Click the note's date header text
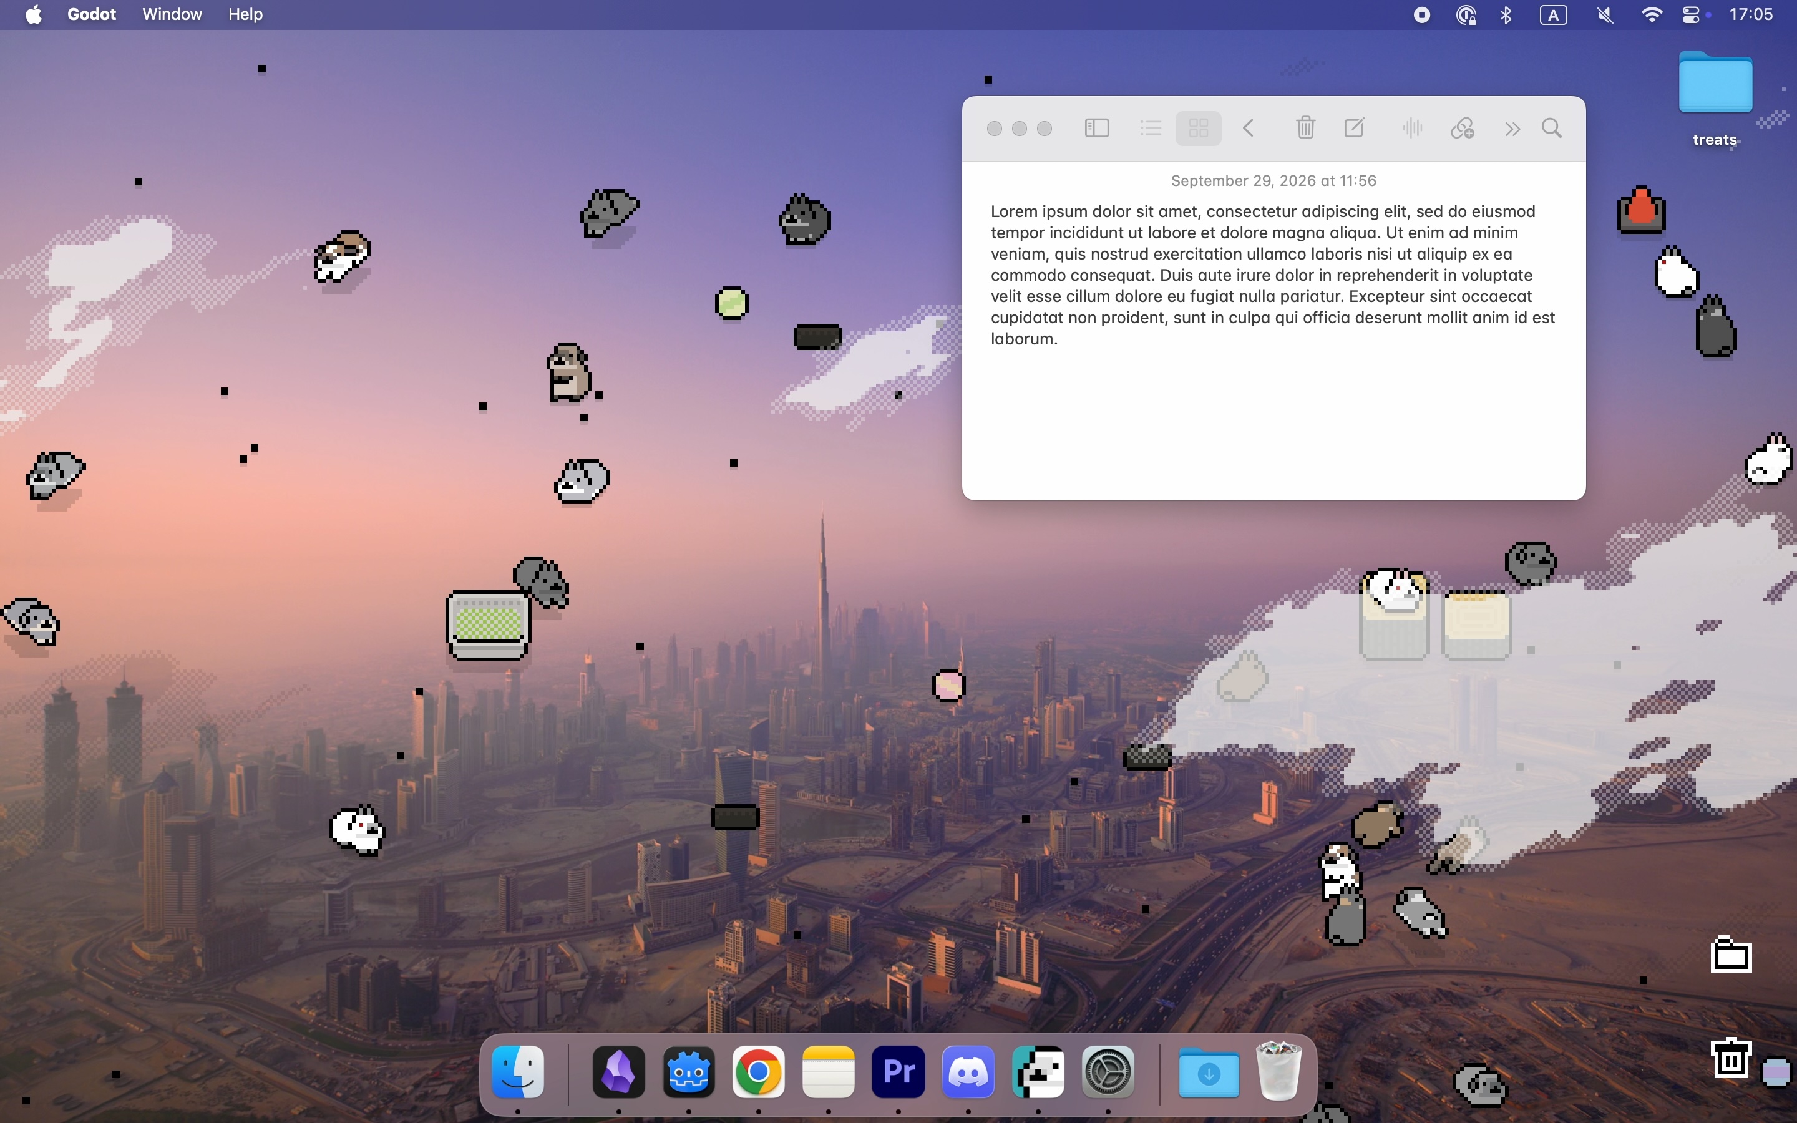This screenshot has width=1797, height=1123. point(1273,180)
